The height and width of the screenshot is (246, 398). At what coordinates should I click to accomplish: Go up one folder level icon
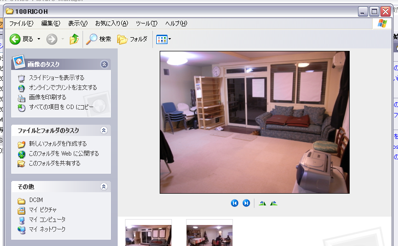(74, 39)
